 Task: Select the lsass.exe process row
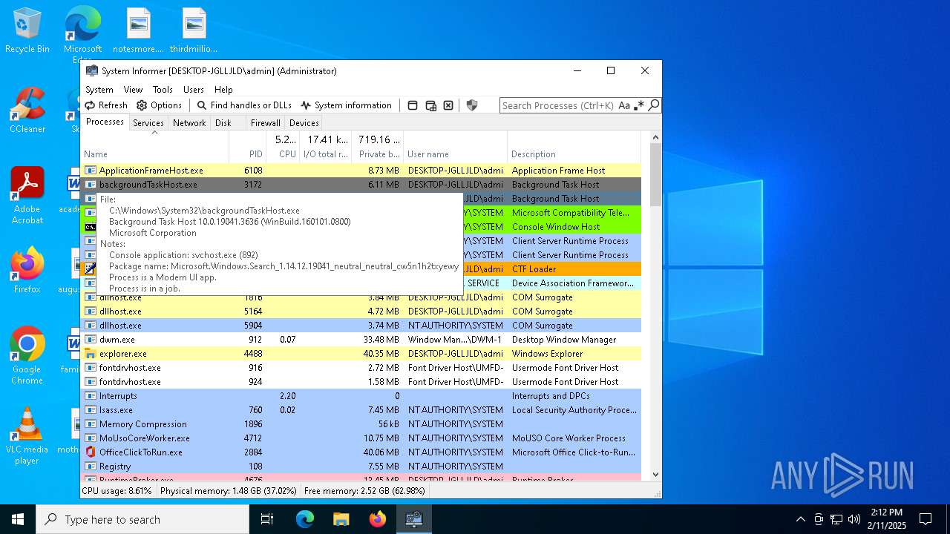pos(361,410)
